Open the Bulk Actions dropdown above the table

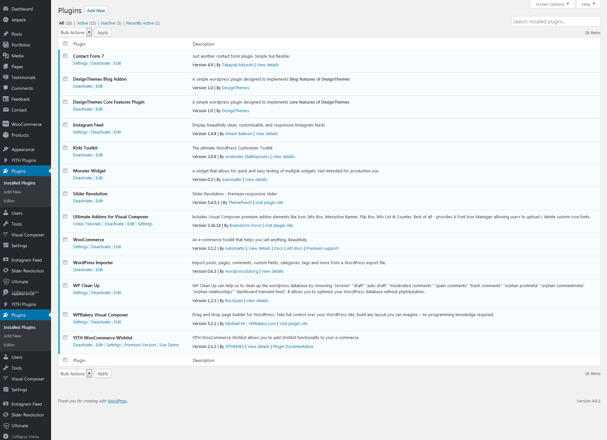tap(75, 32)
